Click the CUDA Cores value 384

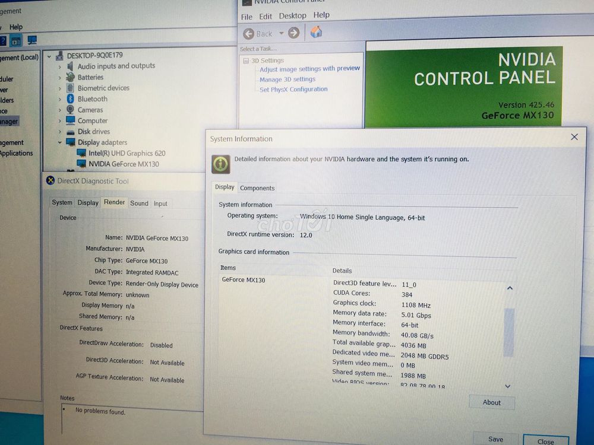tap(407, 294)
